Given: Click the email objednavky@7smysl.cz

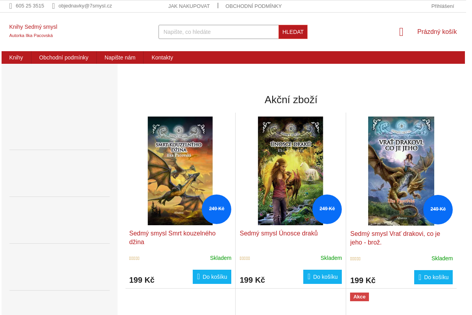Looking at the screenshot, I should pos(85,6).
